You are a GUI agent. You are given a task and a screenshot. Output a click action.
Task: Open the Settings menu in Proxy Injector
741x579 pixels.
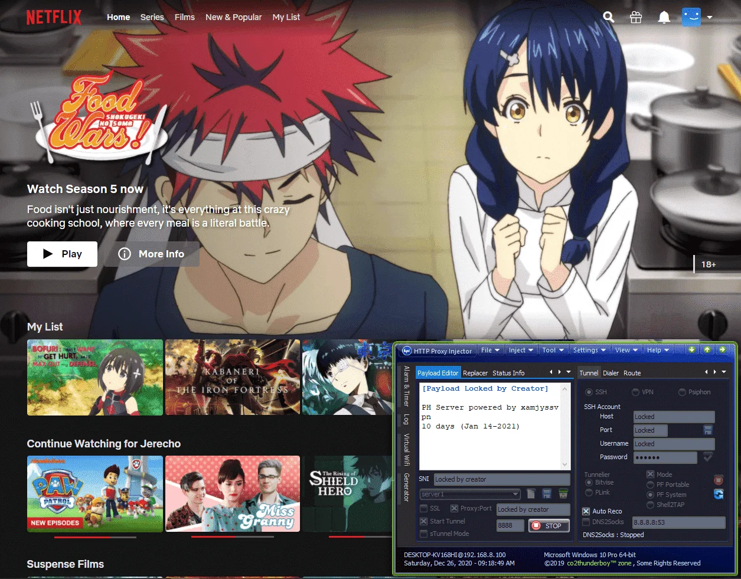coord(589,350)
